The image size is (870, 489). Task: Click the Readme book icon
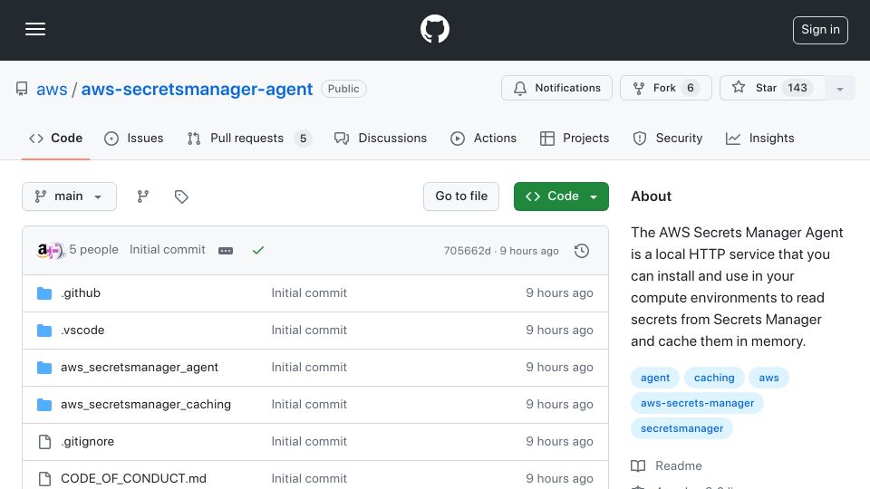click(x=638, y=465)
